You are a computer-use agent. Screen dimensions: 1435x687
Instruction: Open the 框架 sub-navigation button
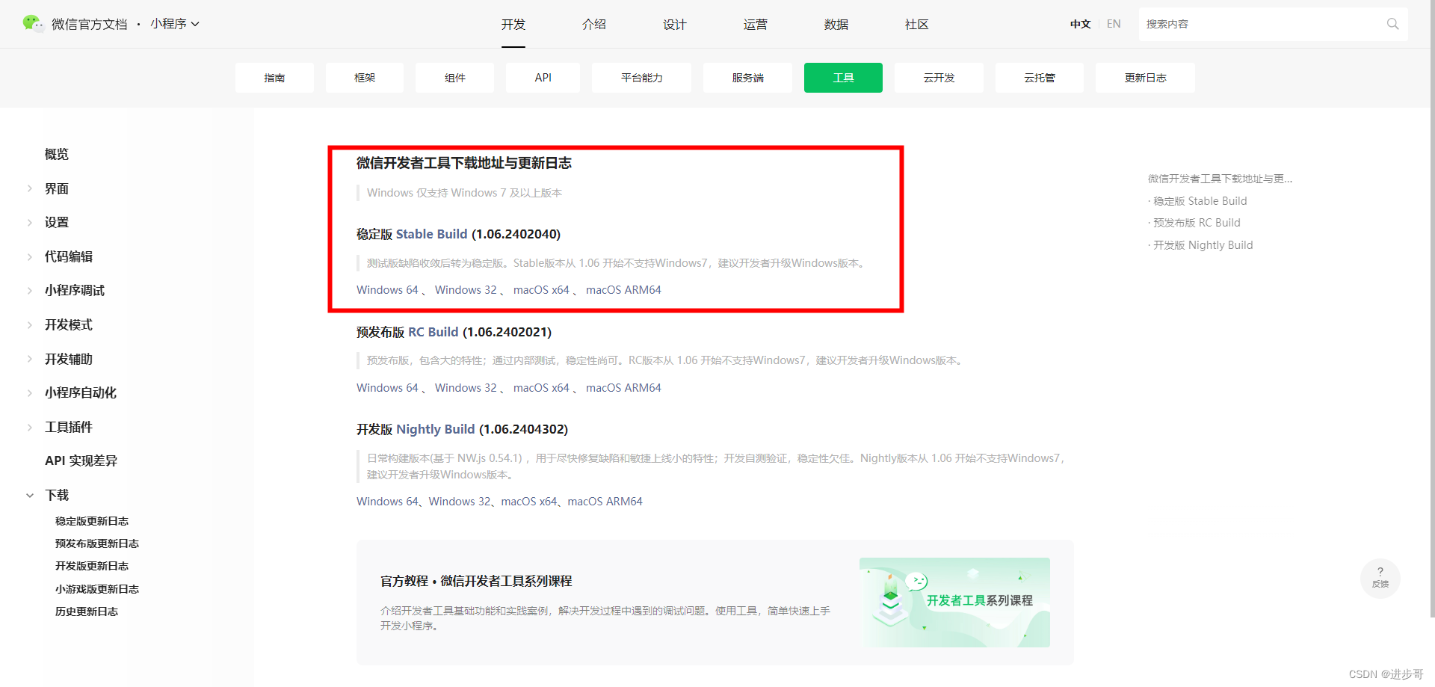pos(365,78)
